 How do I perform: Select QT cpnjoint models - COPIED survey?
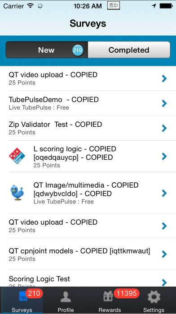pos(88,254)
